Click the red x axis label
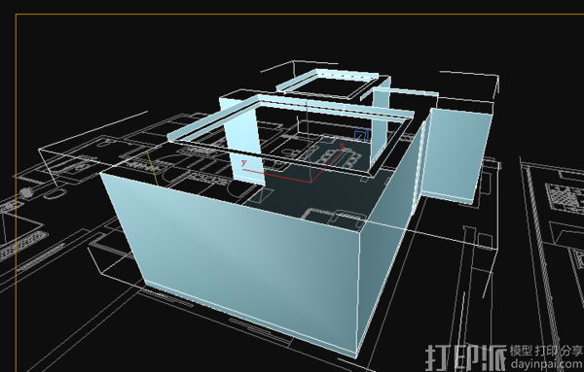Screen dimensions: 584x372 342,146
